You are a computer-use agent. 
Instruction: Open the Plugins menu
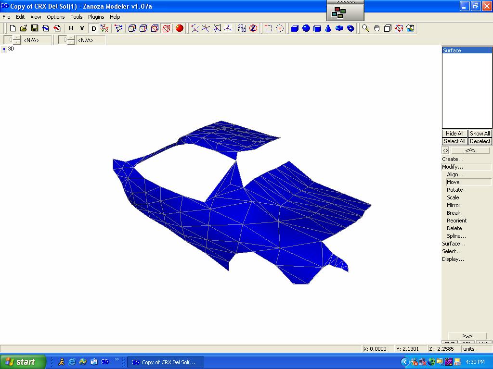[96, 17]
